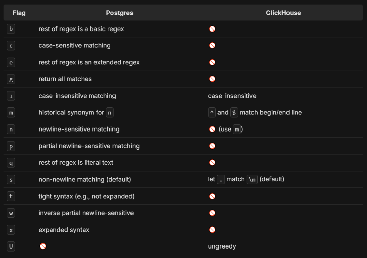Click the prohibited icon in the b flag row
367x258 pixels.
tap(212, 29)
